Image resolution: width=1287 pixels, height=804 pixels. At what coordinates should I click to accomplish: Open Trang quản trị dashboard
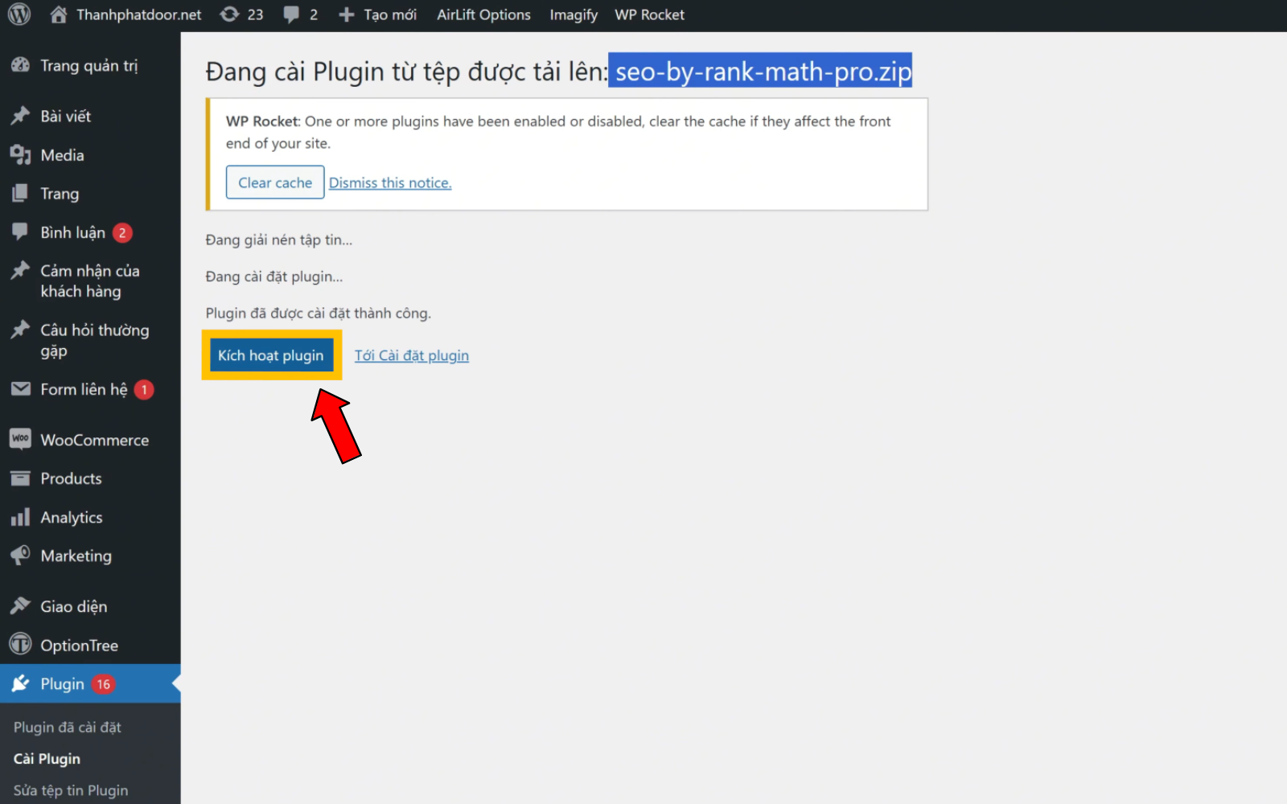89,65
